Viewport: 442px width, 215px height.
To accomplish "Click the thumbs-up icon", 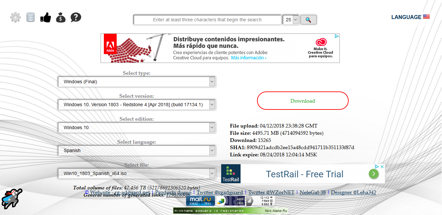I will [x=46, y=17].
